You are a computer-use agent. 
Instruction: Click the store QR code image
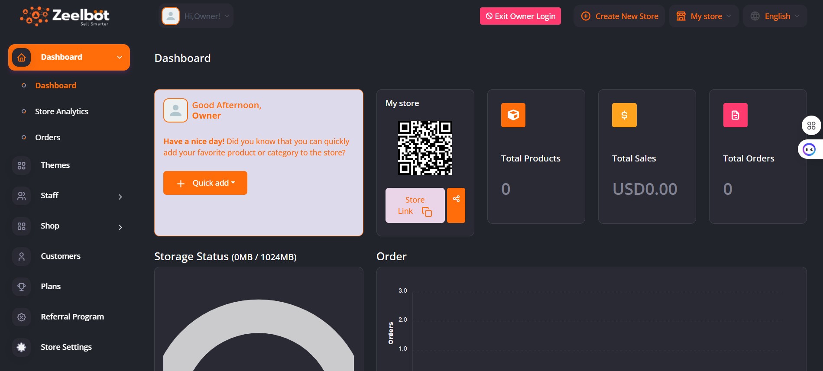coord(425,148)
